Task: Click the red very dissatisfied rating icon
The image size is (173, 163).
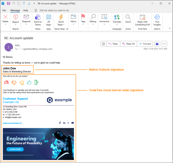Action: 7,82
